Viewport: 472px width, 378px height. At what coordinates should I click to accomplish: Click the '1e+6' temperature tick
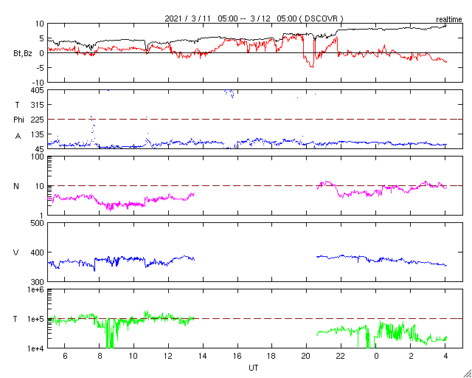pyautogui.click(x=35, y=289)
